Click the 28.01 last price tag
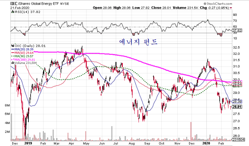The height and width of the screenshot is (146, 249). coord(237,107)
